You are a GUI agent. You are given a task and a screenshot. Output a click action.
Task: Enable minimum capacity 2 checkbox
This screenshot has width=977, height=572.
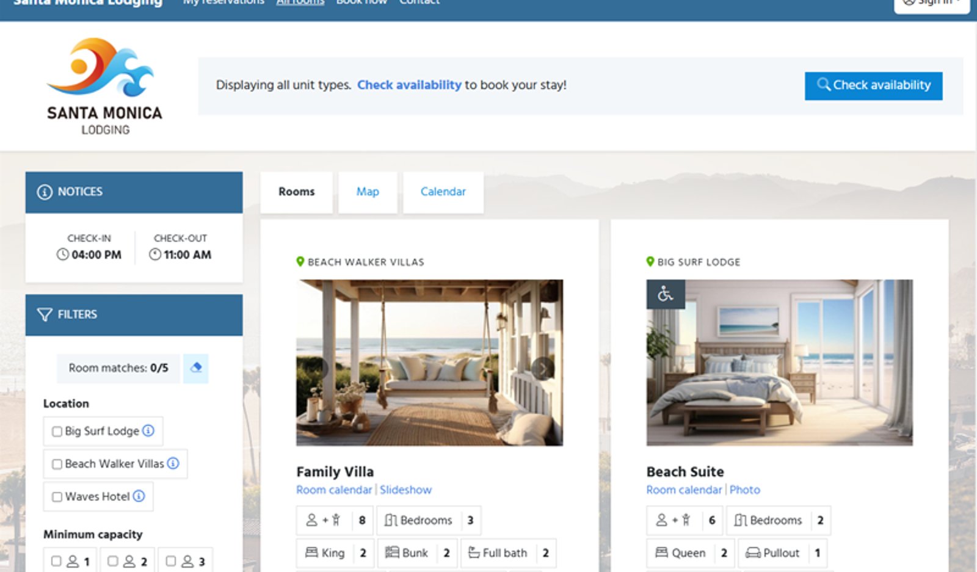click(113, 560)
